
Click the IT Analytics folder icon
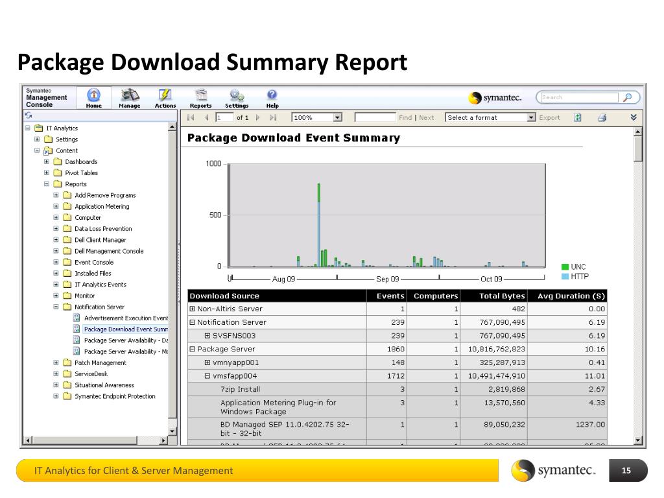coord(38,128)
